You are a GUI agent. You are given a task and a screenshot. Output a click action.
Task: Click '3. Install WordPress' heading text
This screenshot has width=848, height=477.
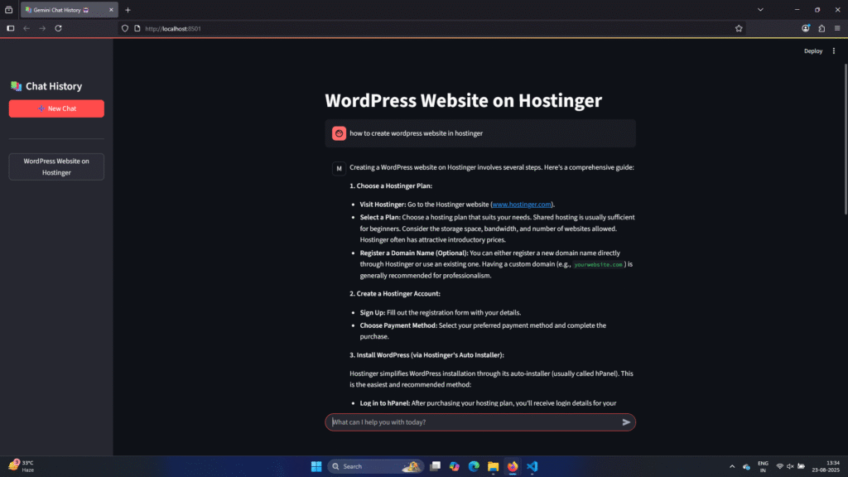tap(426, 355)
